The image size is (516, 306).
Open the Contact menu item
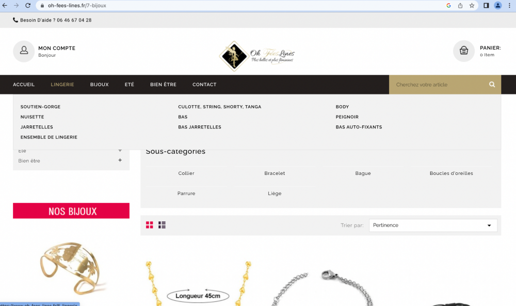coord(204,85)
